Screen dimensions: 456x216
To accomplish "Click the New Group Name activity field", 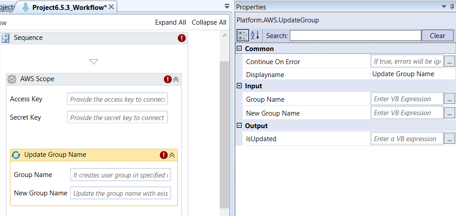I will coord(121,193).
